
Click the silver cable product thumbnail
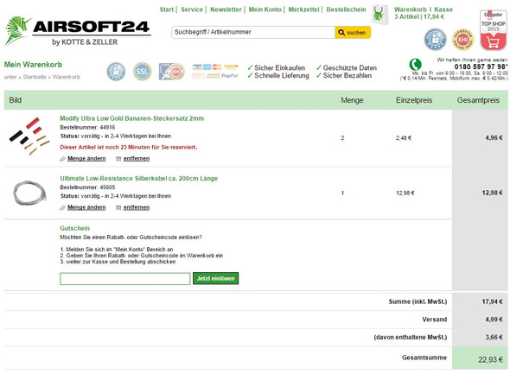(x=29, y=193)
